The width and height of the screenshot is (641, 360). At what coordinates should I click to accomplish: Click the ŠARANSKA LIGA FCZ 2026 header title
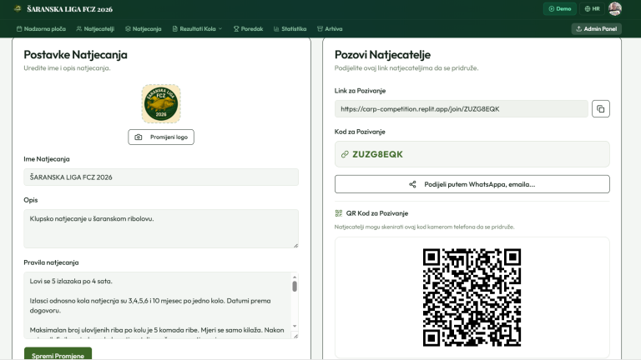pyautogui.click(x=69, y=9)
